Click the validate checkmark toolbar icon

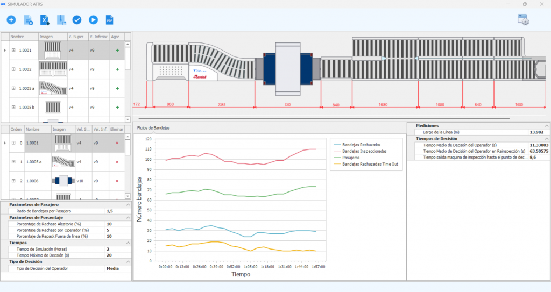tap(77, 20)
